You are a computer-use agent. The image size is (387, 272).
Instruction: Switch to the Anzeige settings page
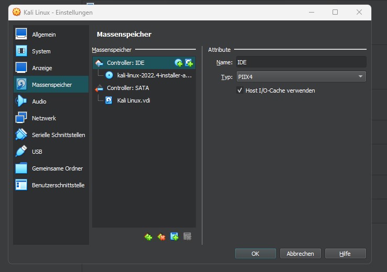coord(51,68)
